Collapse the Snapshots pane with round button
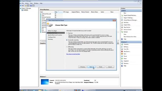The height and width of the screenshot is (91, 162). 118,43
